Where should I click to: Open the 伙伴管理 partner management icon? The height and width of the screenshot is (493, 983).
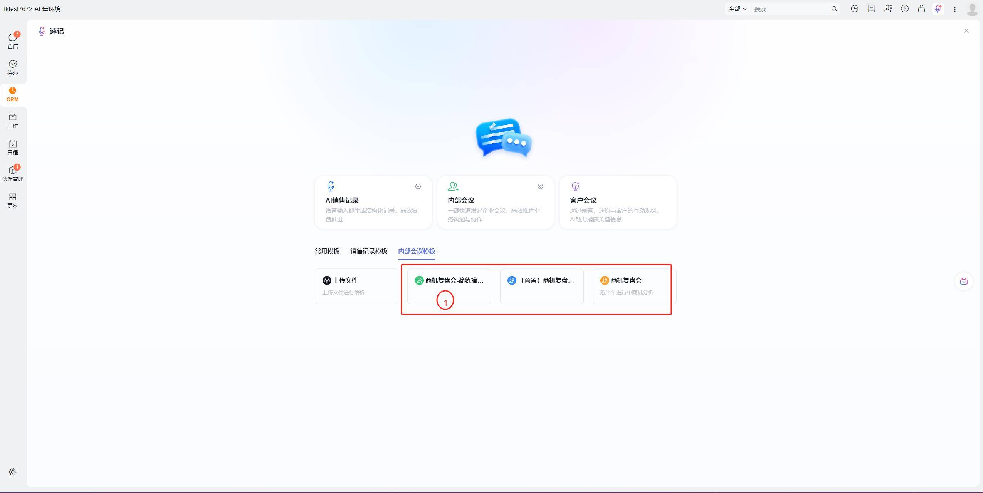[x=13, y=174]
